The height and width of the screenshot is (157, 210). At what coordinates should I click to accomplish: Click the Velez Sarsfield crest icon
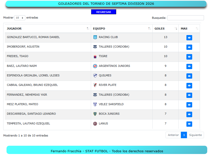click(95, 104)
